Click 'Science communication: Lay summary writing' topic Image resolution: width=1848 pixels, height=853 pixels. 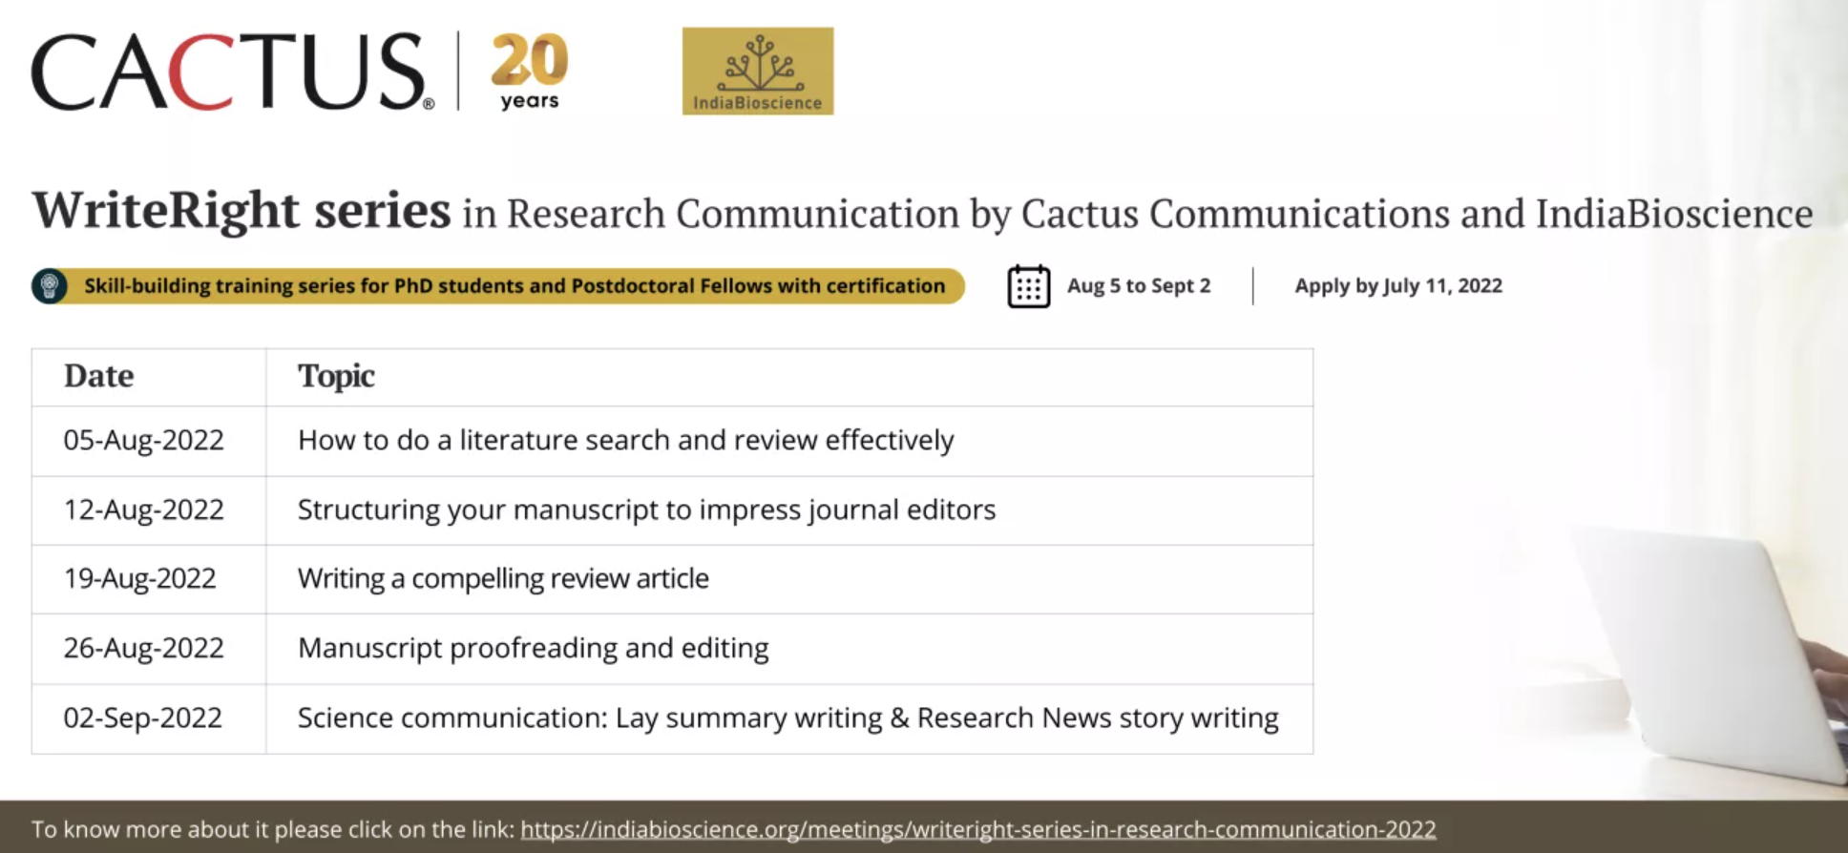coord(787,718)
